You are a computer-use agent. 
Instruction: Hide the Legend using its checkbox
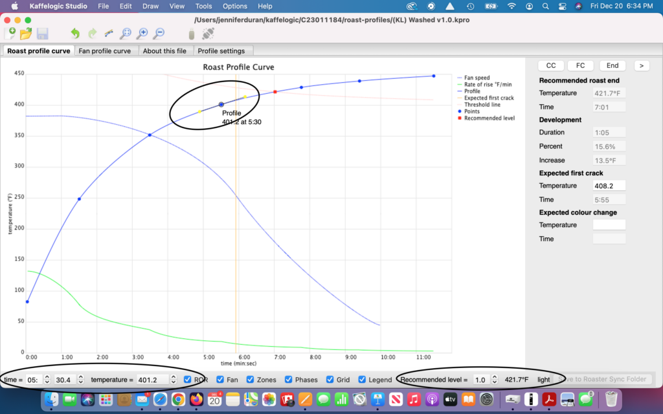coord(361,379)
